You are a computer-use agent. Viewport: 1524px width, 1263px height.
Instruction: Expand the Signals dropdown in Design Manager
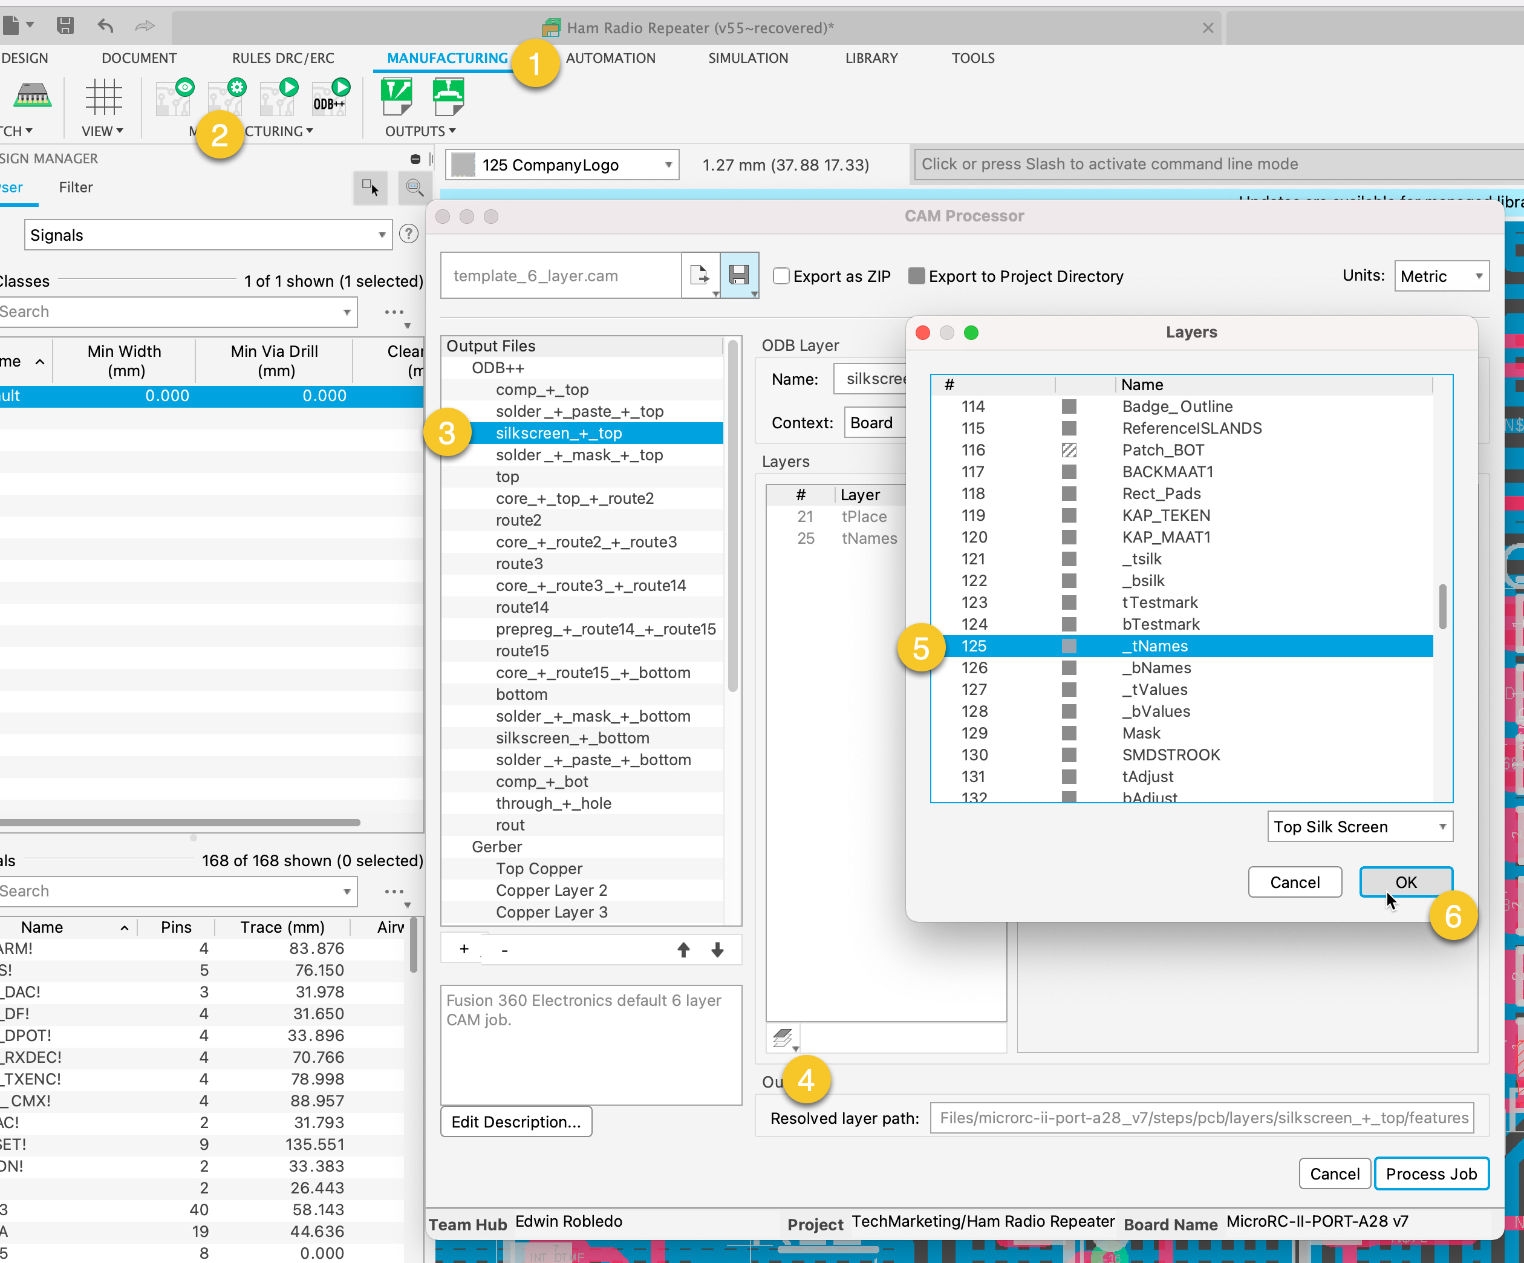pos(207,235)
